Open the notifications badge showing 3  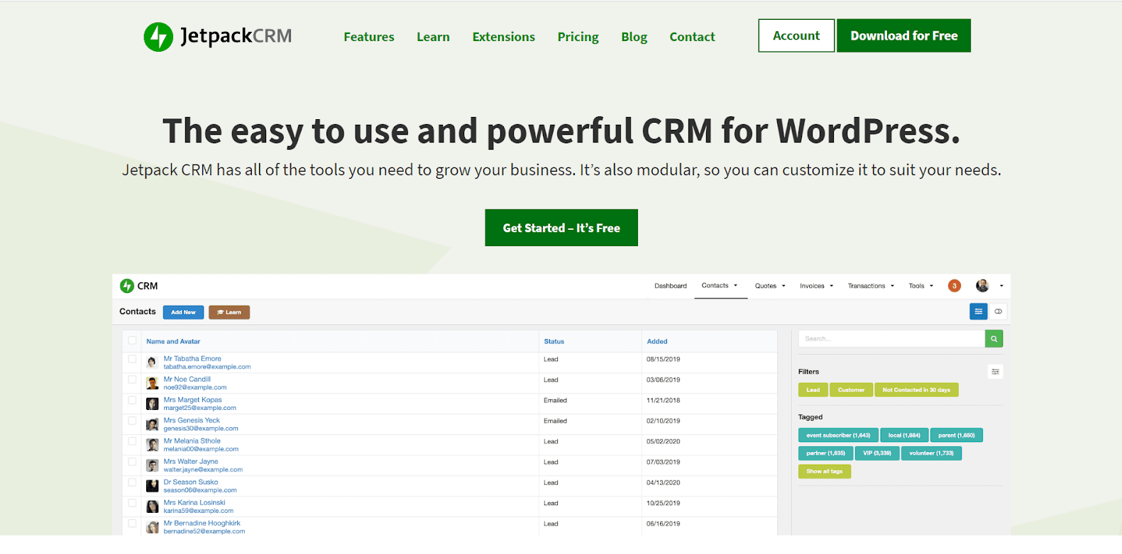[955, 286]
